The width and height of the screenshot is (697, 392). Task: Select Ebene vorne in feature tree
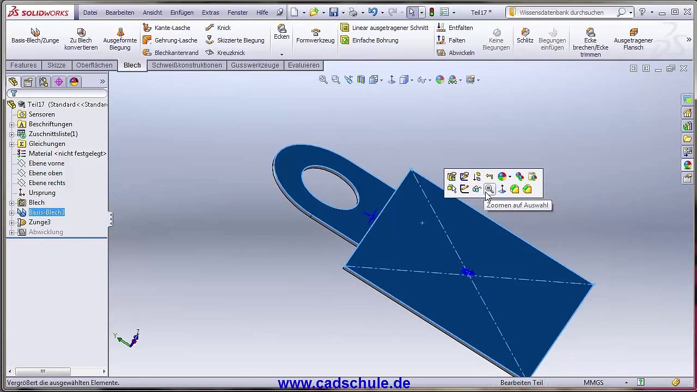(46, 163)
